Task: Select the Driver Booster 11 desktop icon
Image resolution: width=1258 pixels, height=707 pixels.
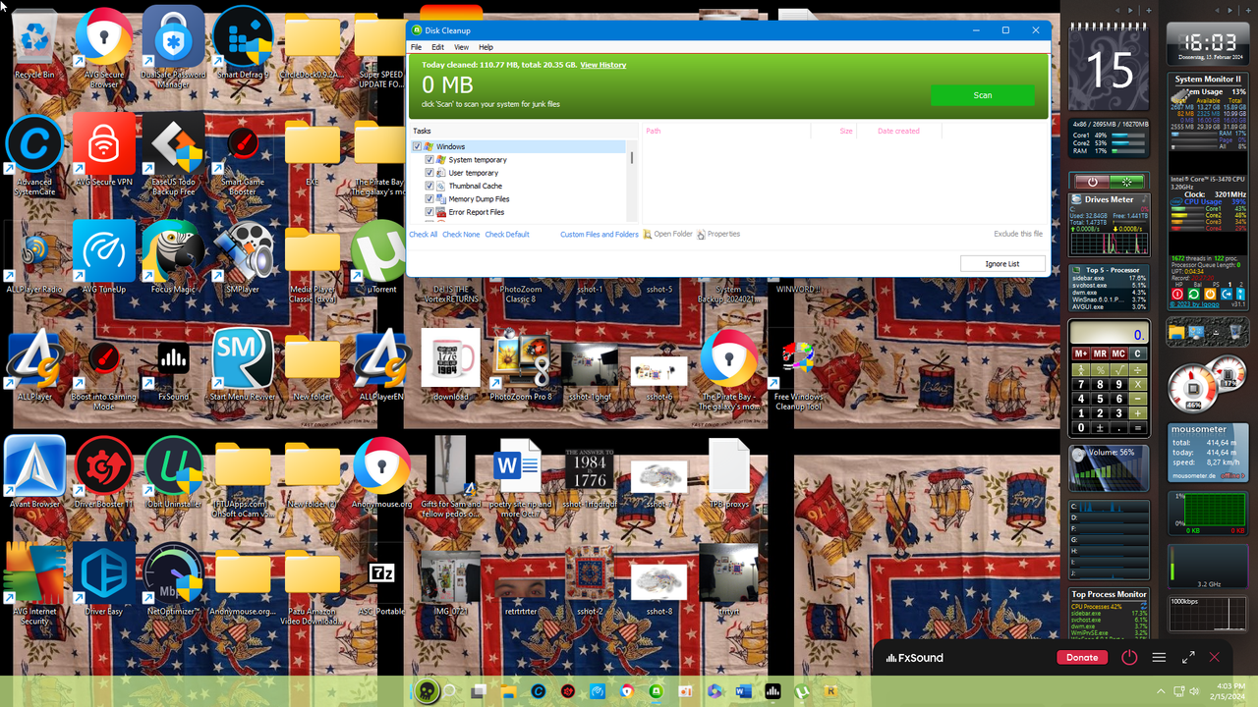Action: [x=104, y=472]
